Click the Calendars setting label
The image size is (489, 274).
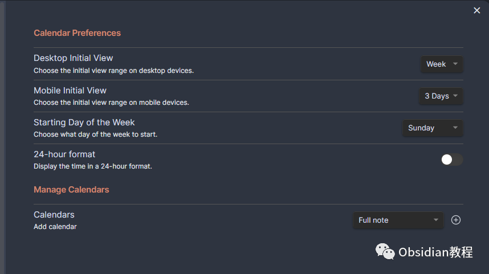(54, 215)
